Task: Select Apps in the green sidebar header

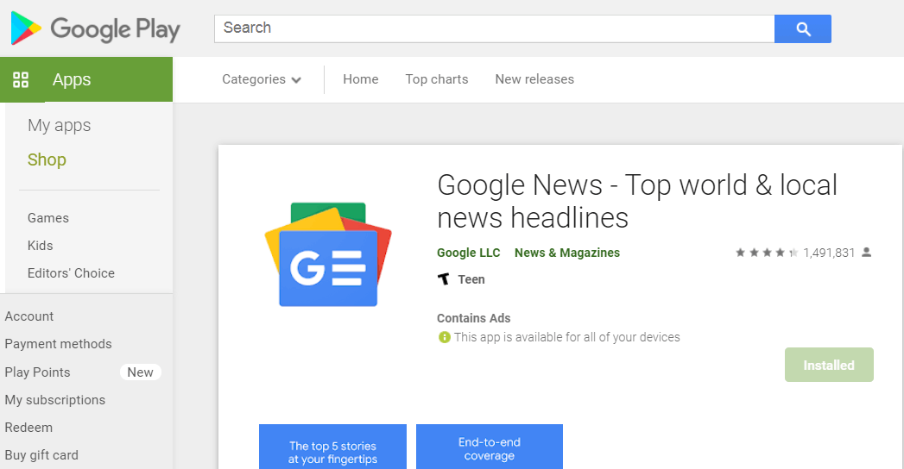Action: [x=86, y=79]
